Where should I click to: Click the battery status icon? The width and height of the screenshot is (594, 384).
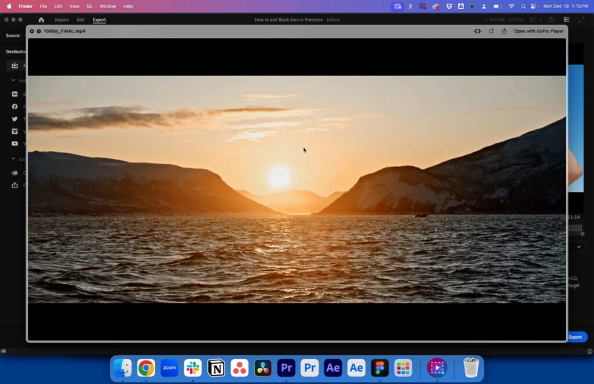(497, 6)
